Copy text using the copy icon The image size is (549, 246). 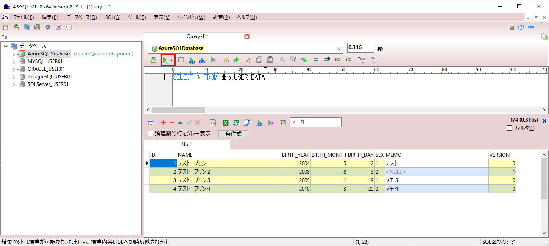(259, 60)
